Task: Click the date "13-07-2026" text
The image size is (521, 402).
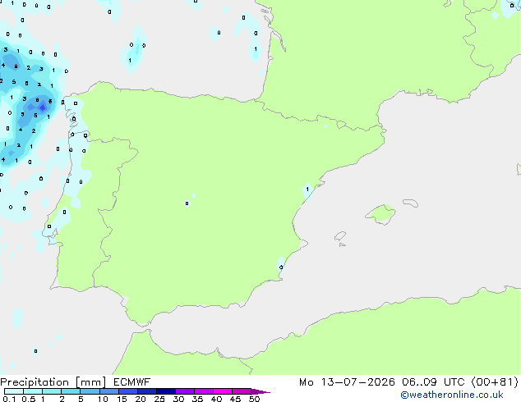Action: pos(357,382)
